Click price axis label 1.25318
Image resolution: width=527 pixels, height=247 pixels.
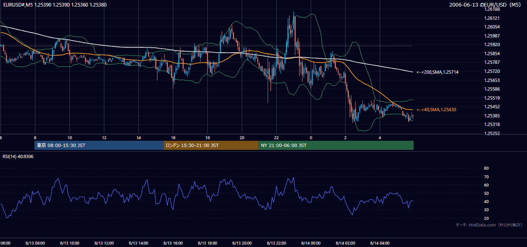[x=492, y=124]
